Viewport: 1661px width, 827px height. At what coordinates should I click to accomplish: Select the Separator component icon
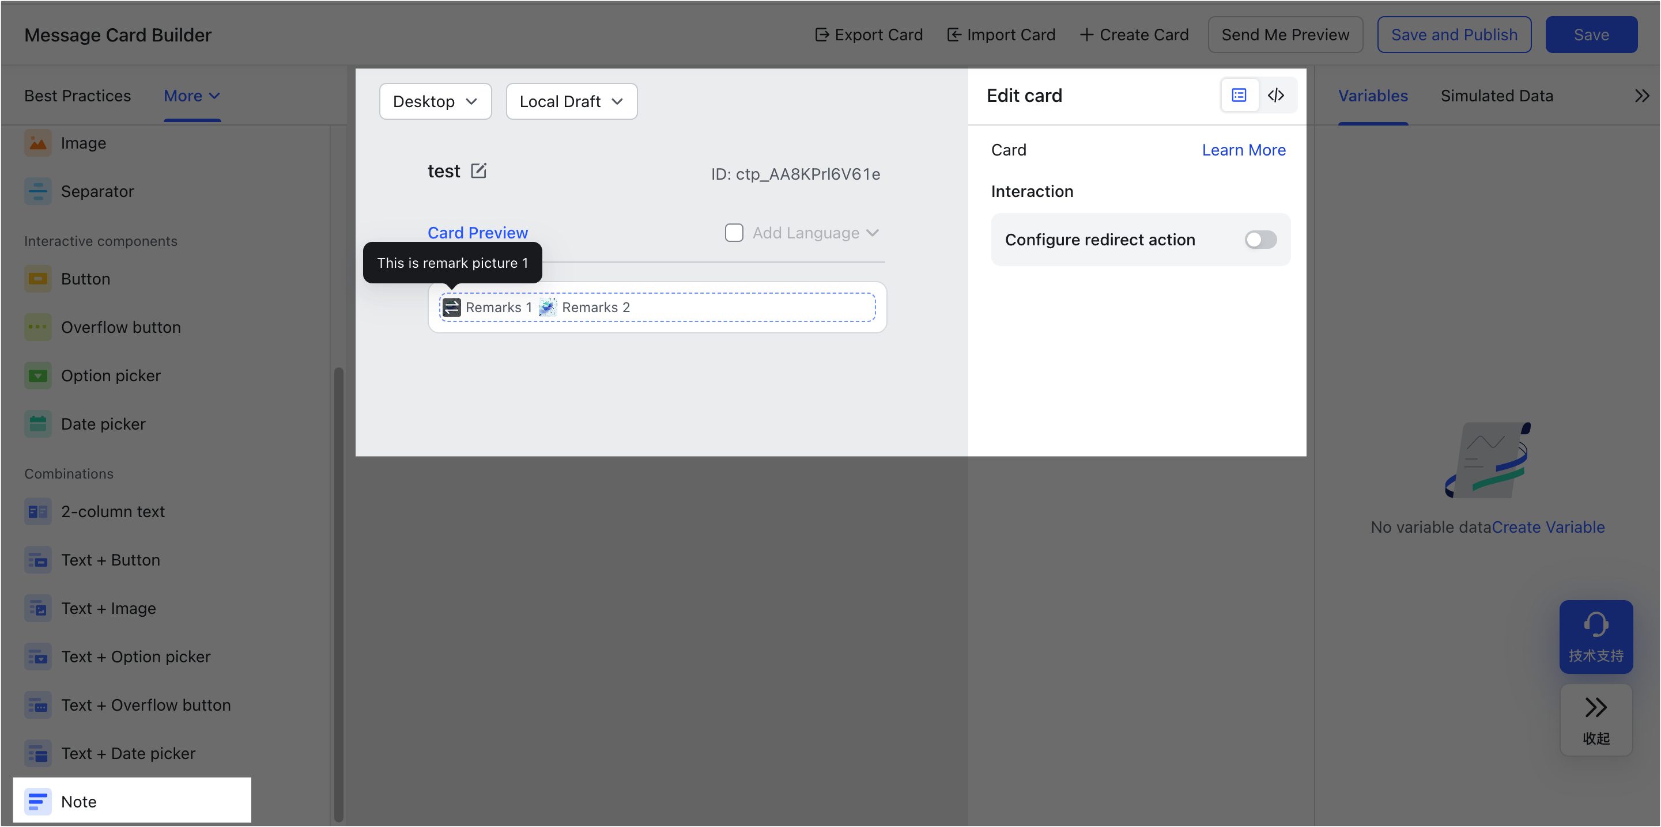(38, 191)
